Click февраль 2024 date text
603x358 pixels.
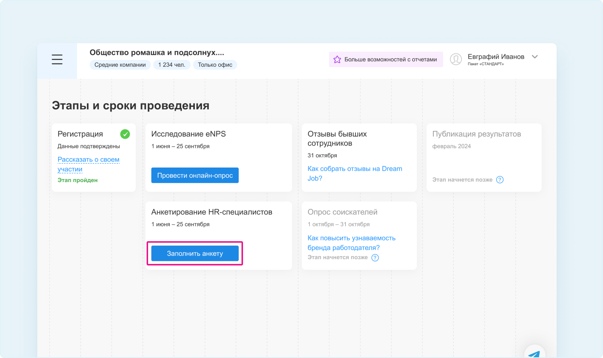pyautogui.click(x=451, y=146)
